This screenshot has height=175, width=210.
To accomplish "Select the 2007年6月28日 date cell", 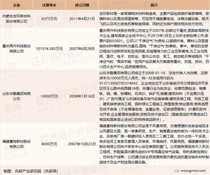I will pos(82,49).
